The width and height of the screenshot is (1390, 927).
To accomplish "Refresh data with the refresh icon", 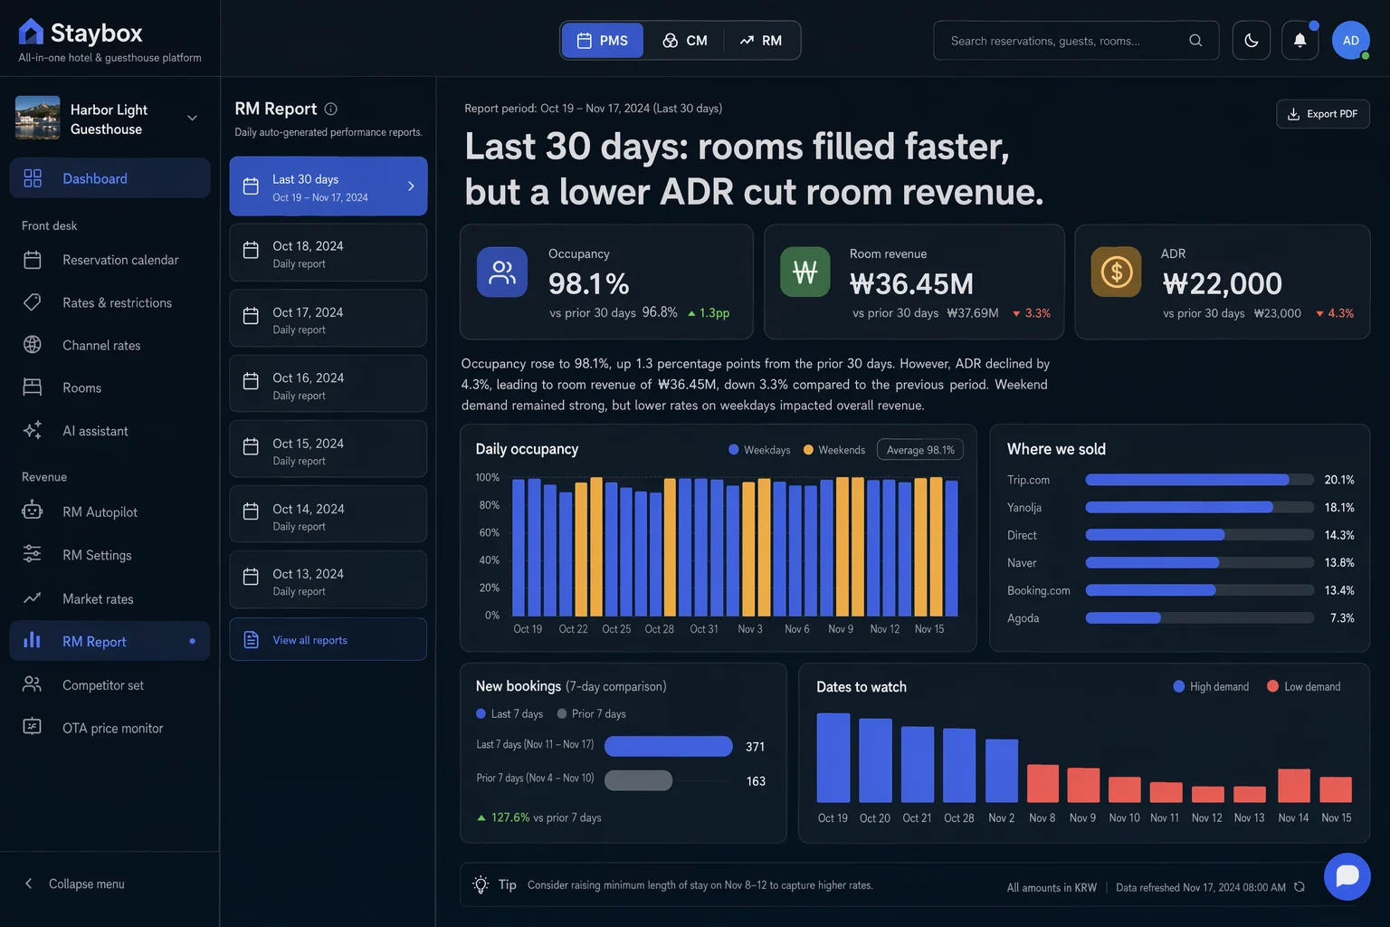I will point(1300,887).
